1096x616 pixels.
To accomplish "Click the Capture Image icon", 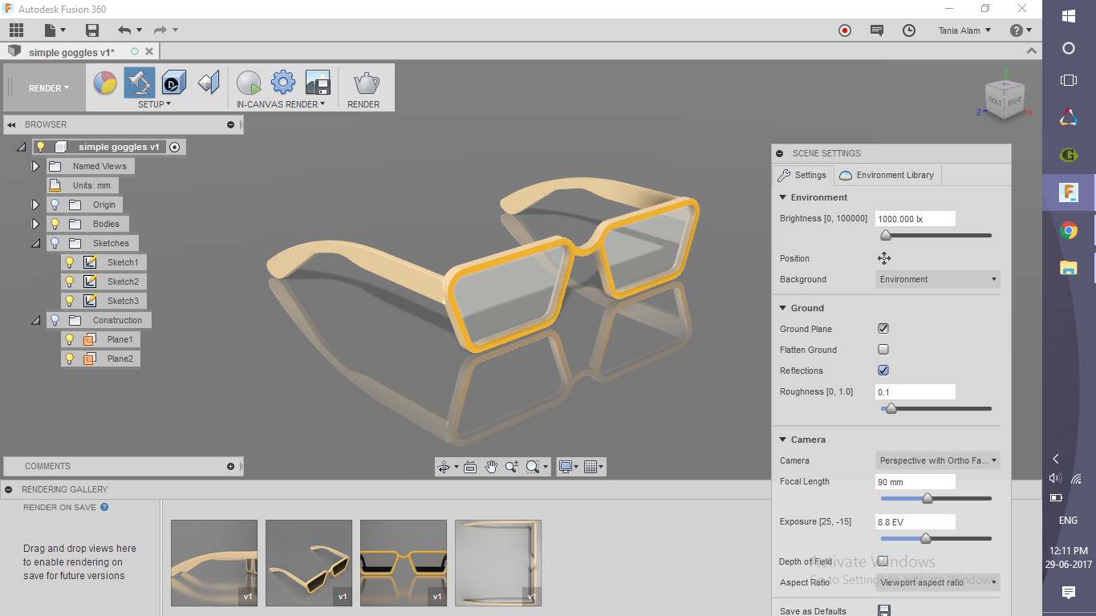I will pos(318,83).
